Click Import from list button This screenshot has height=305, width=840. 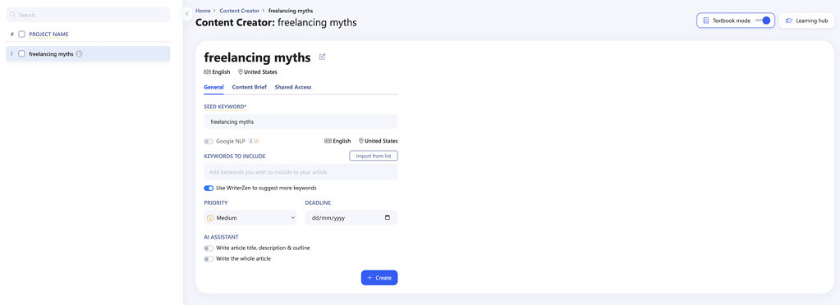[374, 156]
